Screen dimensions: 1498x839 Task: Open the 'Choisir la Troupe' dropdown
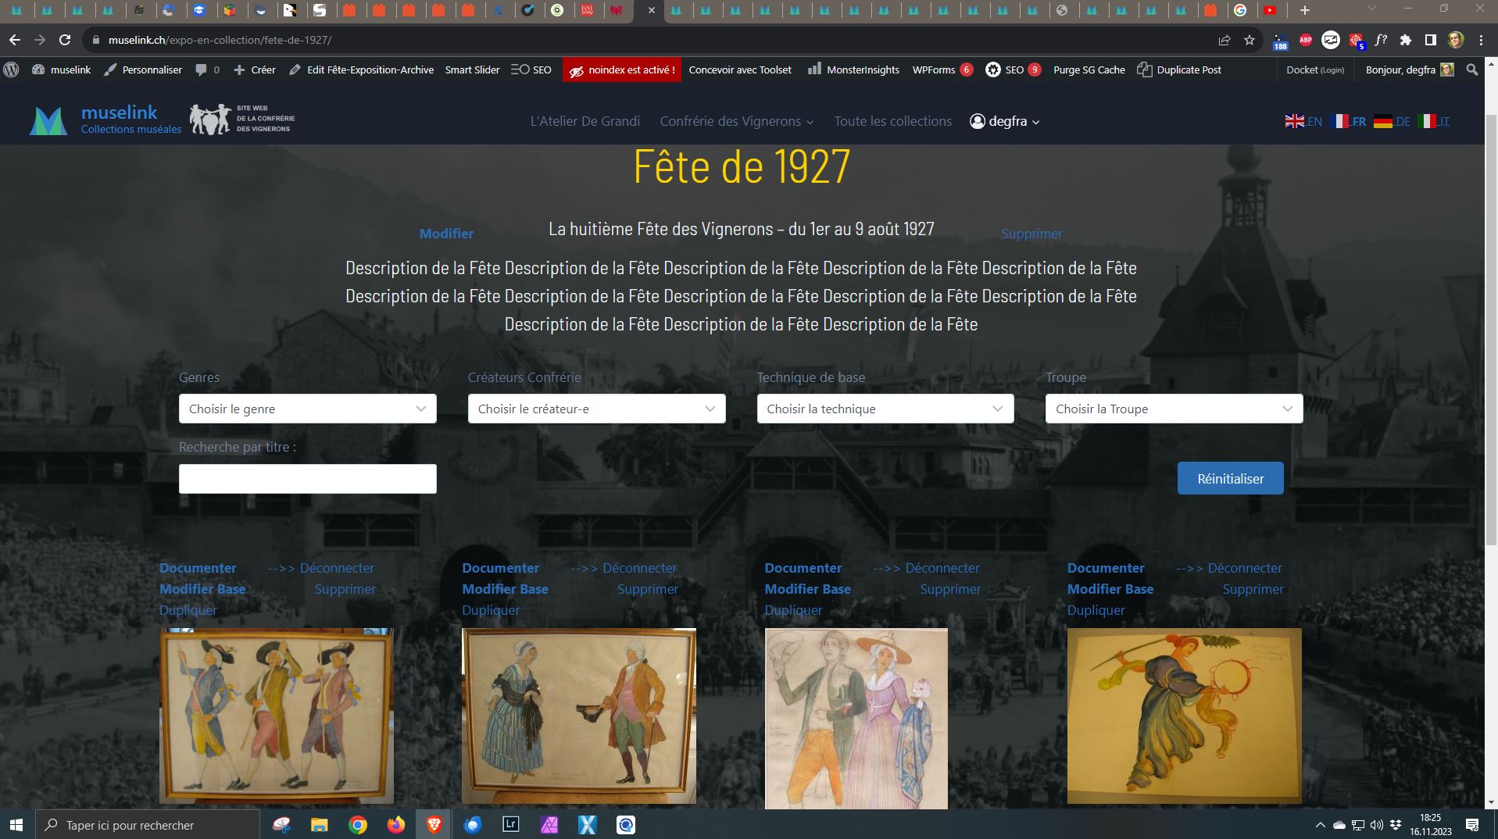(x=1174, y=409)
